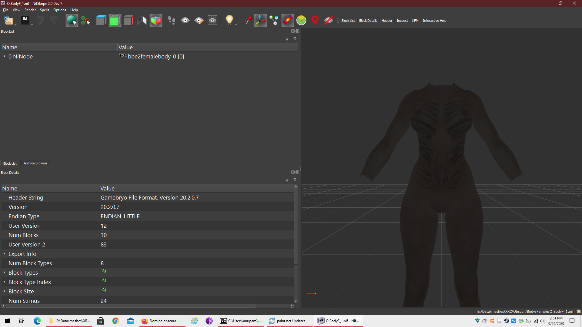The image size is (582, 327).
Task: Open the Load file dropdown arrow
Action: tap(15, 25)
